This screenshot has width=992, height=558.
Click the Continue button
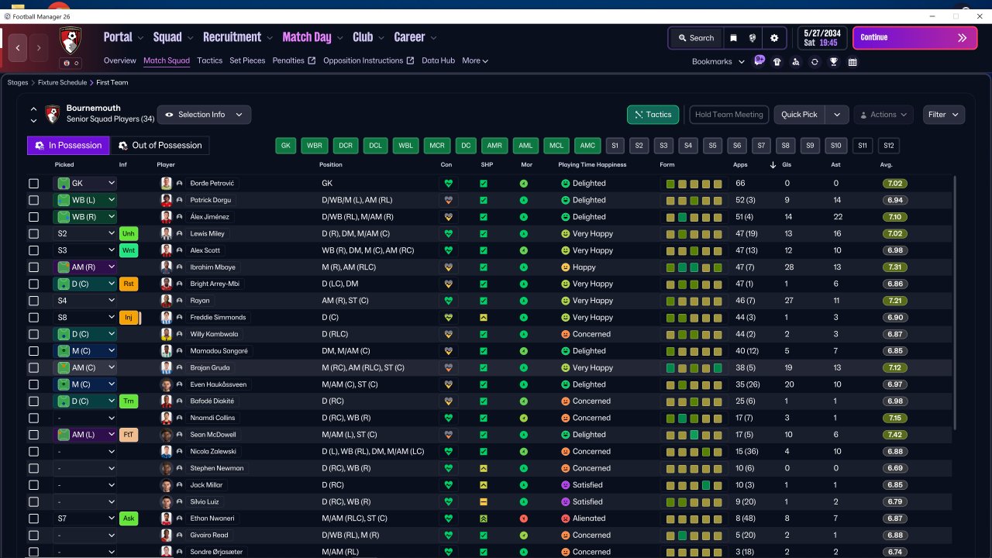pos(915,38)
